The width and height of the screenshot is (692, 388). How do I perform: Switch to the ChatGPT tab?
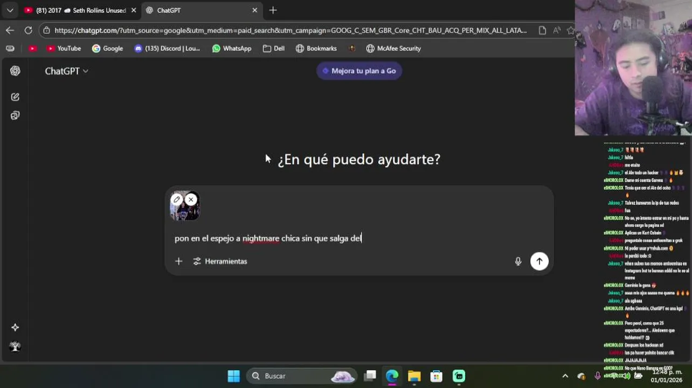coord(202,10)
